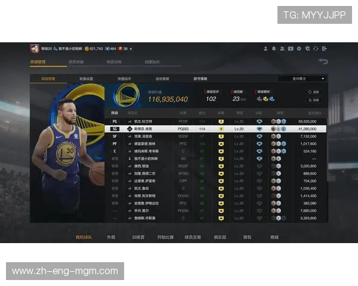Image resolution: width=358 pixels, height=286 pixels.
Task: Click the breakthrough badge in 乔丹.普尔 row
Action: tap(221, 211)
